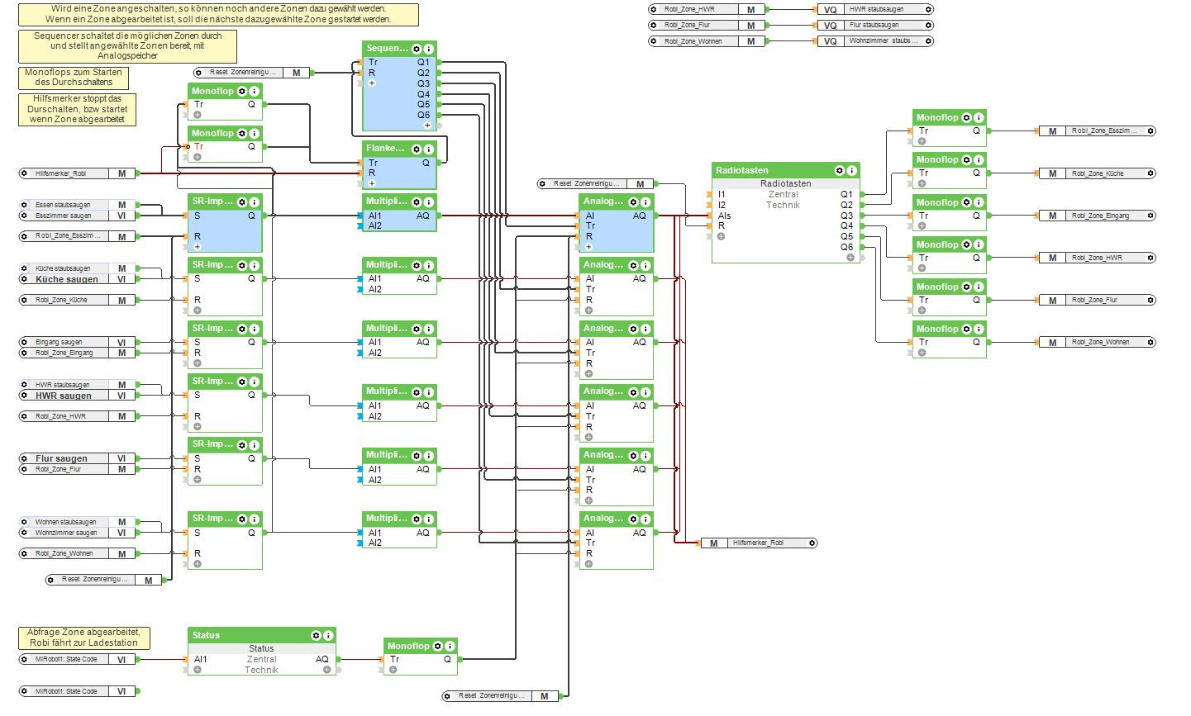Click the Radiotasten block info icon
Screen dimensions: 1191x716
[x=851, y=170]
